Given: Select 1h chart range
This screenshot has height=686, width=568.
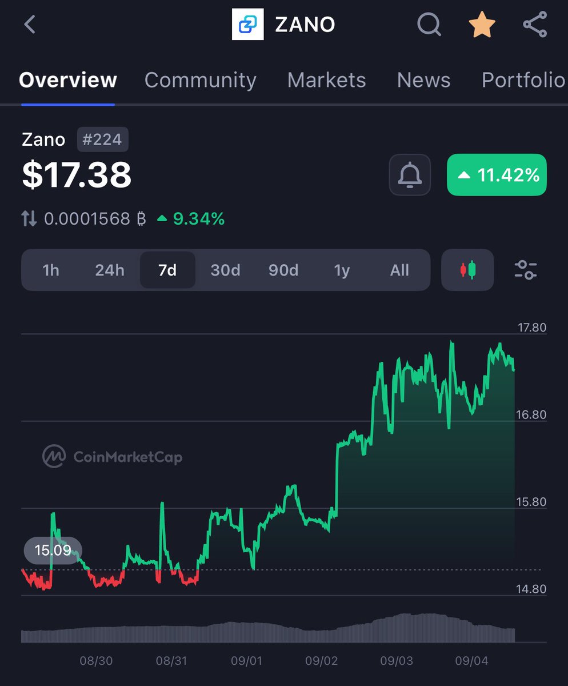Looking at the screenshot, I should pyautogui.click(x=51, y=270).
